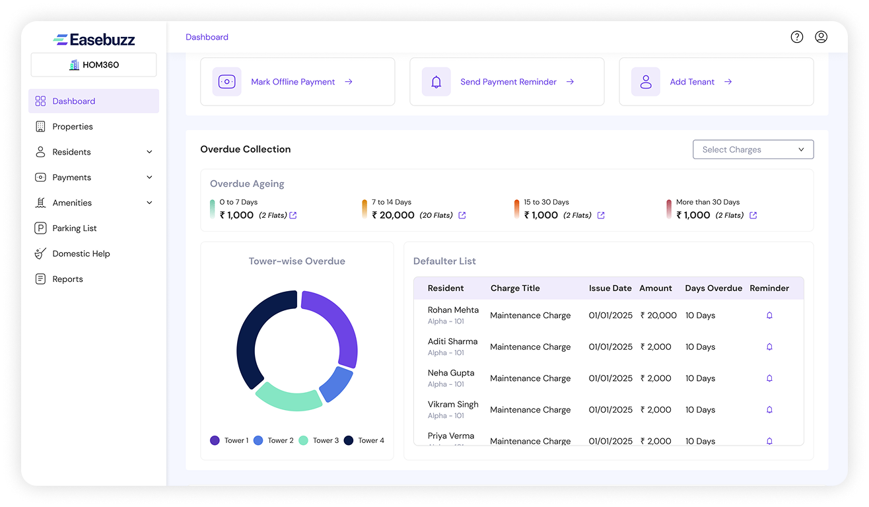Go to Properties in the sidebar
Viewport: 869px width, 507px height.
click(x=73, y=127)
